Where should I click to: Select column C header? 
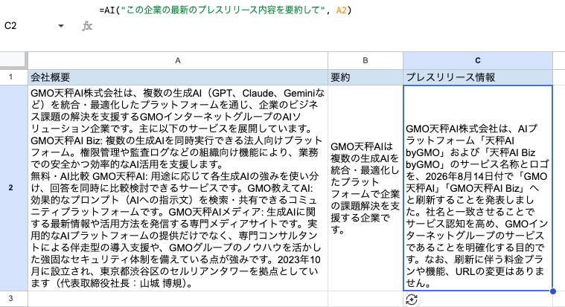click(x=478, y=60)
